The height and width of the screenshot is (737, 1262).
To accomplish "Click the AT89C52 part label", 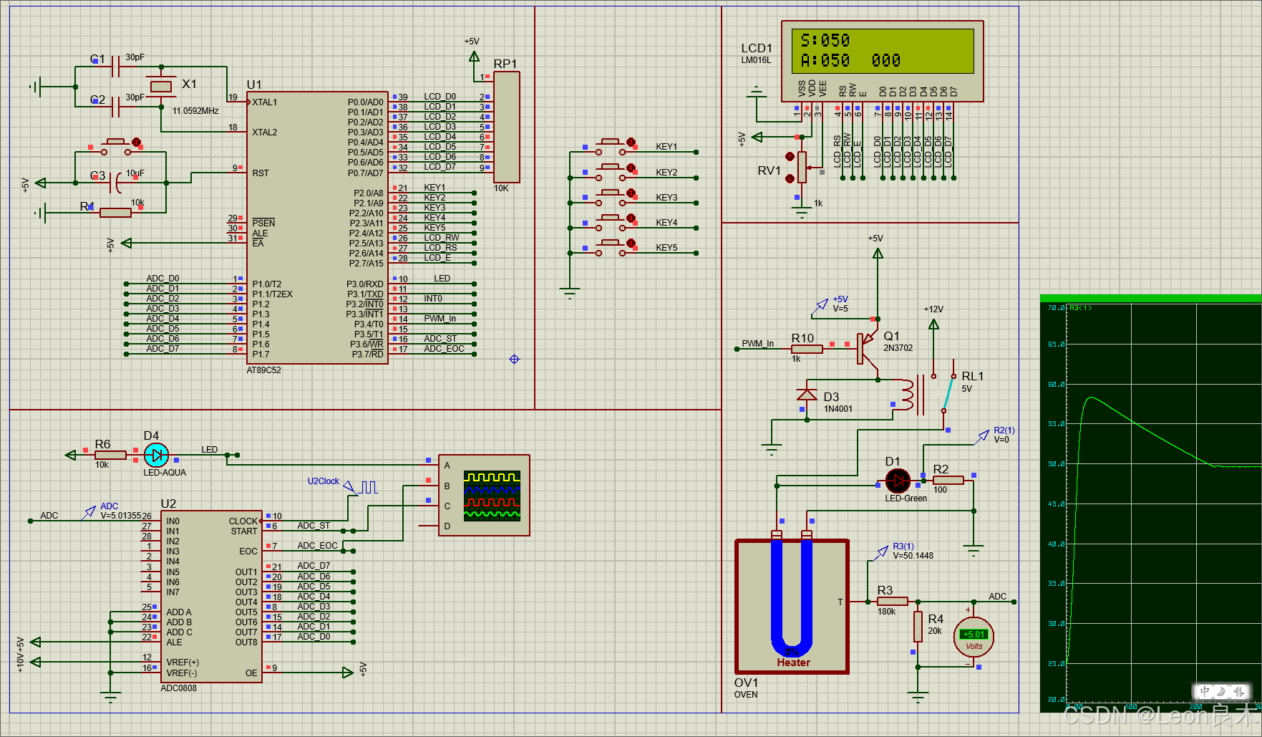I will click(x=263, y=370).
